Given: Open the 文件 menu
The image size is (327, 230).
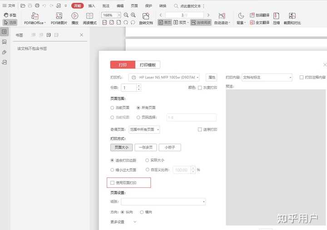Looking at the screenshot, I should [x=9, y=5].
